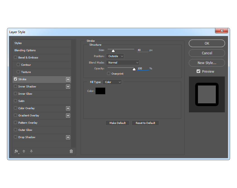The image size is (237, 188).
Task: Add a Gradient Overlay instance via plus icon
Action: (68, 116)
